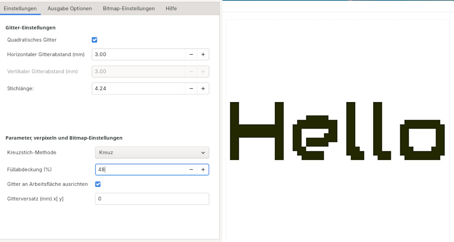
Task: Open the Hilfe tab
Action: (171, 9)
